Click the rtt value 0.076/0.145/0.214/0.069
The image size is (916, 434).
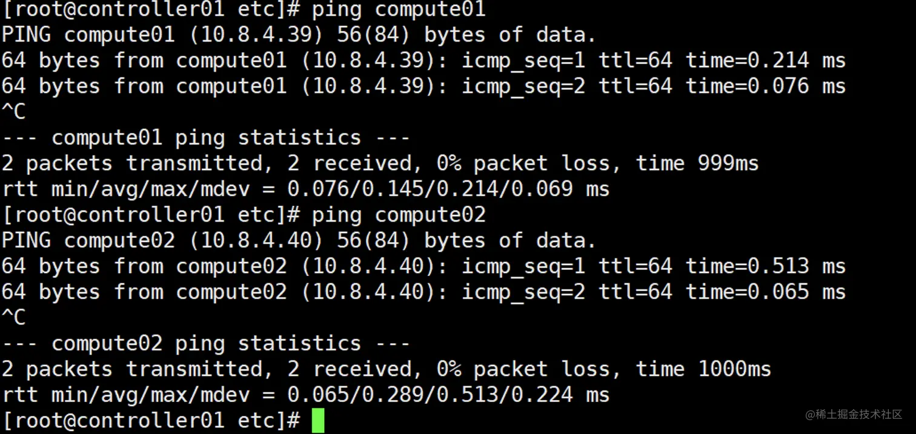point(430,189)
